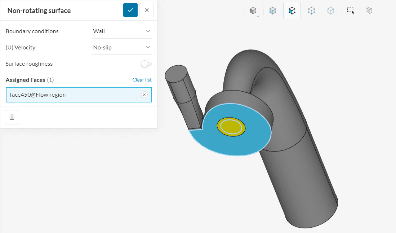
Task: Expand the Velocity No-slip dropdown
Action: pyautogui.click(x=121, y=48)
